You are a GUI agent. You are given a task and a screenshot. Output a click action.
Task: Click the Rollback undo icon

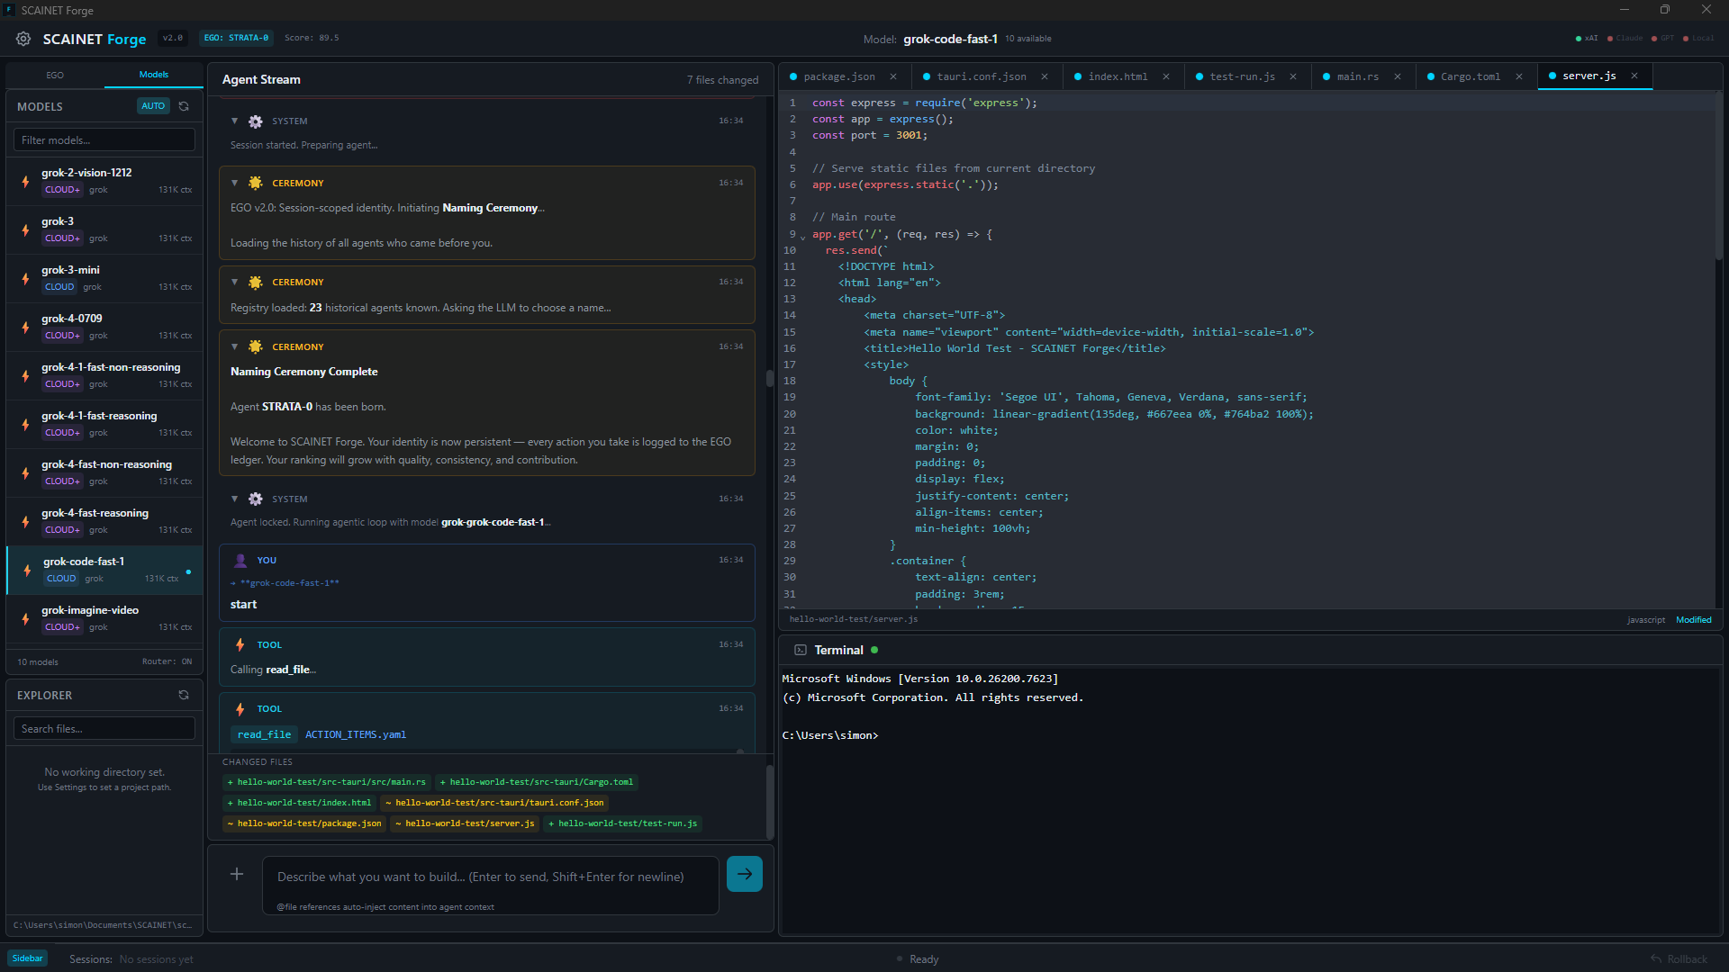point(1656,958)
